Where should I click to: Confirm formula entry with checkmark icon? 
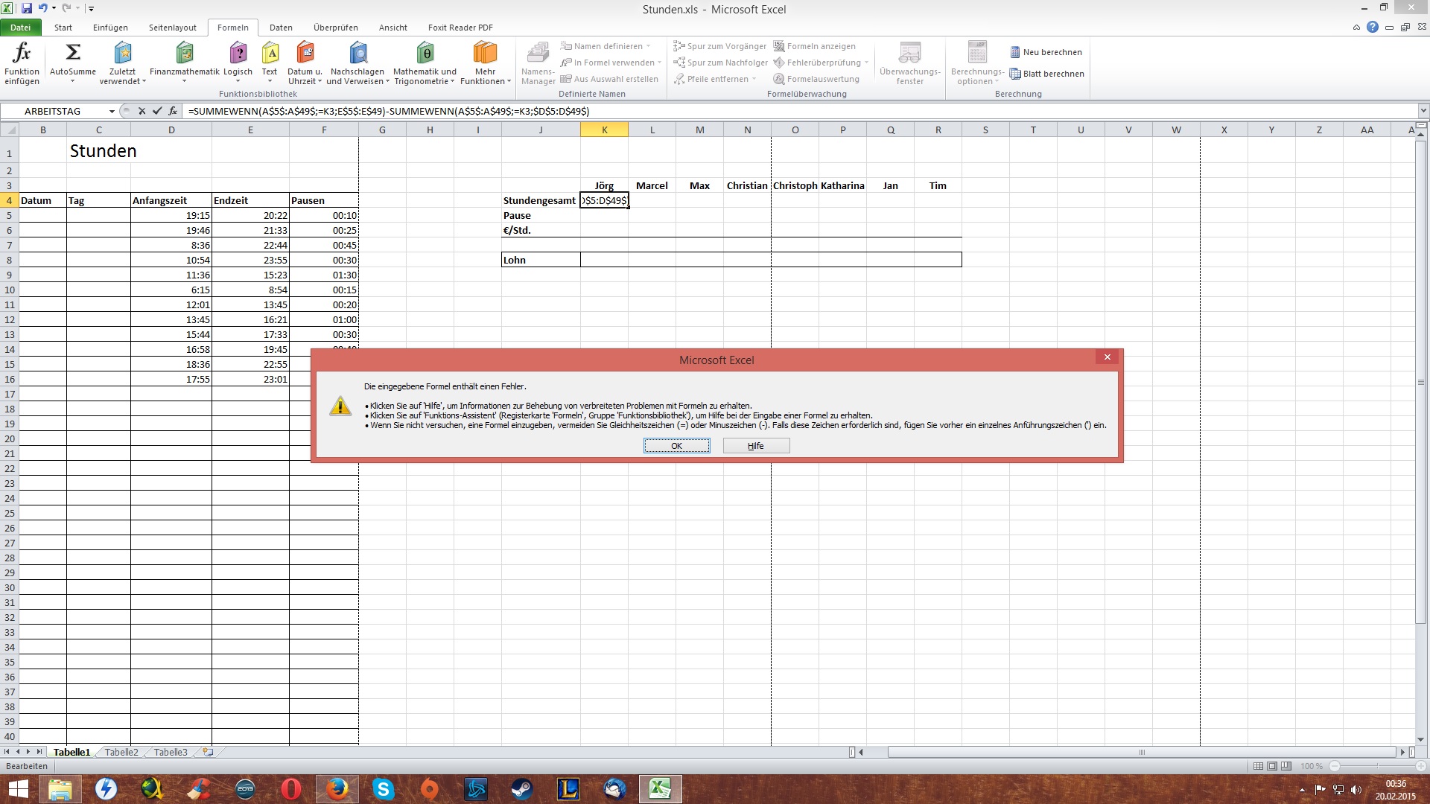point(157,111)
